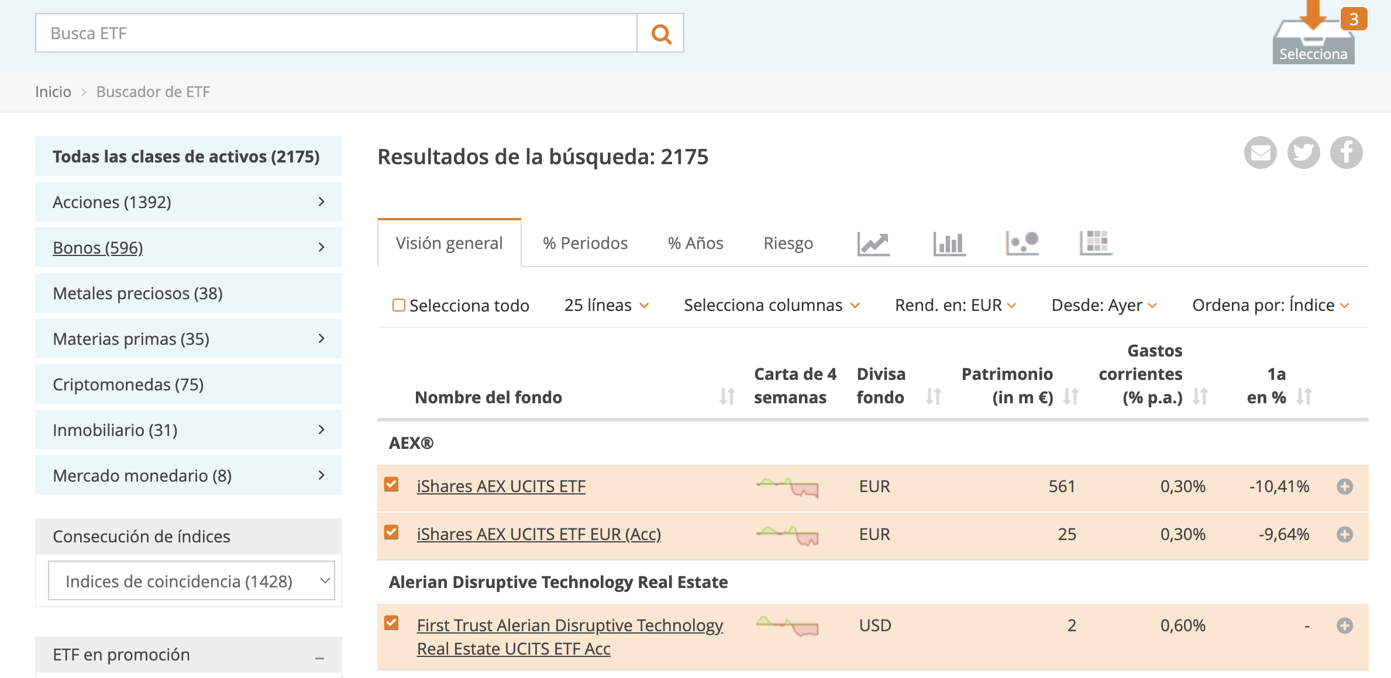Share results on Facebook
The height and width of the screenshot is (678, 1391).
click(1347, 153)
